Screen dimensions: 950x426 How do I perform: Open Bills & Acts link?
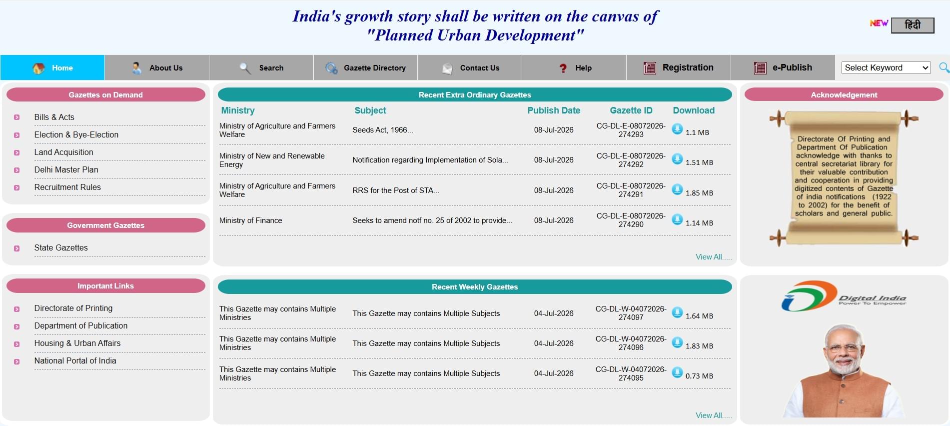pos(54,117)
